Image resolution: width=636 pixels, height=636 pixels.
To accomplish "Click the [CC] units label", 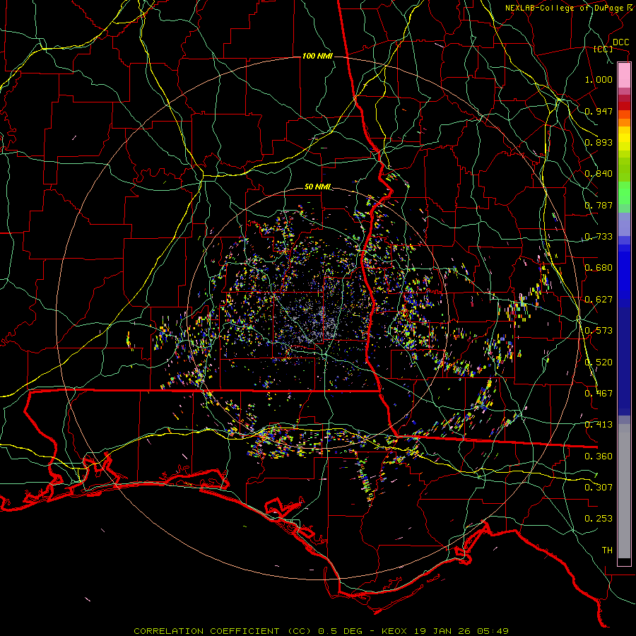I will 603,49.
